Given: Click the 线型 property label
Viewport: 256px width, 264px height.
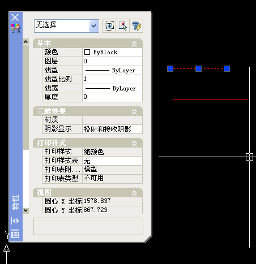Looking at the screenshot, I should [x=51, y=70].
